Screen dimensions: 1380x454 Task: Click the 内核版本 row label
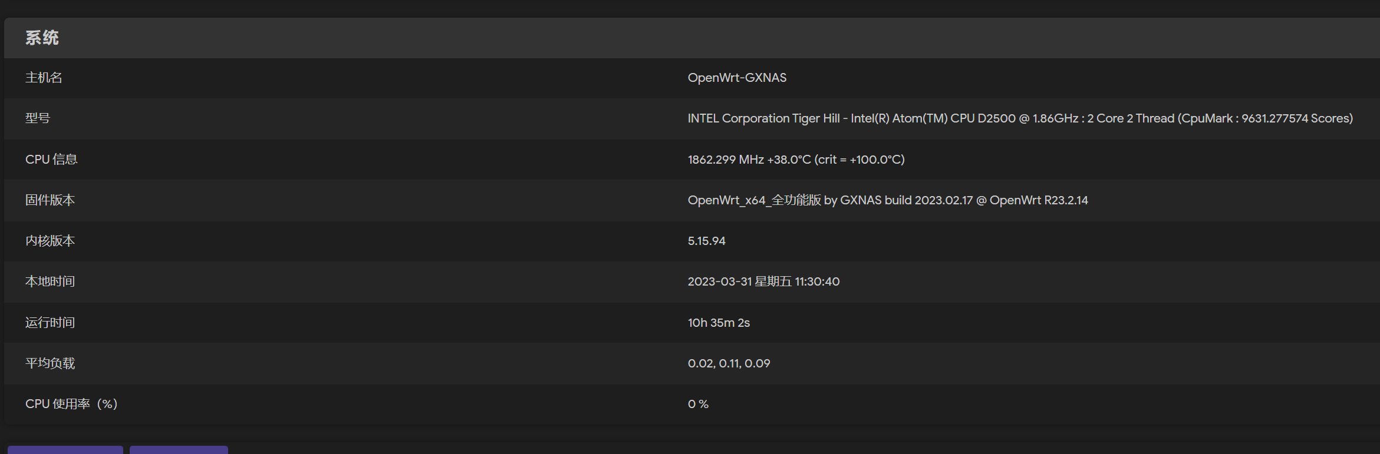tap(50, 241)
